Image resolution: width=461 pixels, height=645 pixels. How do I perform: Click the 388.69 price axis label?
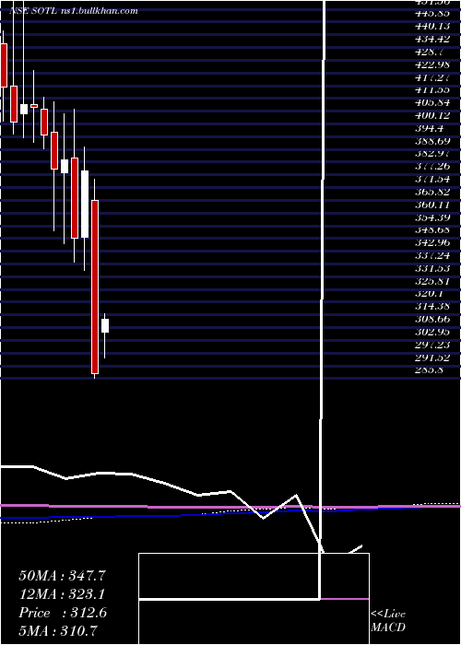point(432,141)
